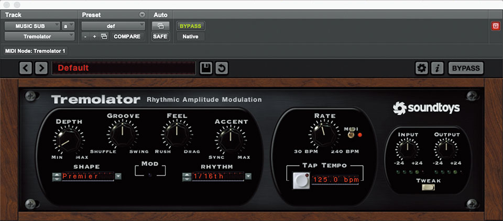Screen dimensions: 503x221
Task: Toggle COMPARE preset settings
Action: (x=127, y=37)
